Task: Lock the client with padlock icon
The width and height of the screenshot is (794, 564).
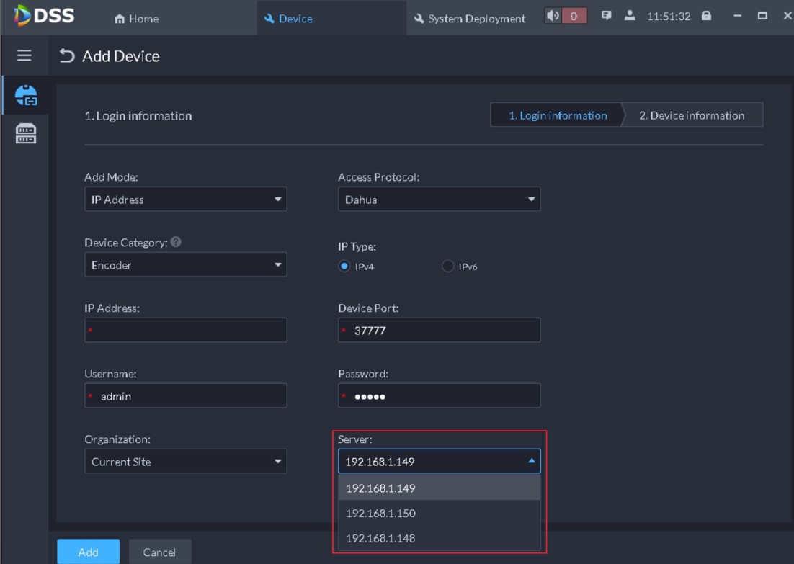Action: pyautogui.click(x=706, y=16)
